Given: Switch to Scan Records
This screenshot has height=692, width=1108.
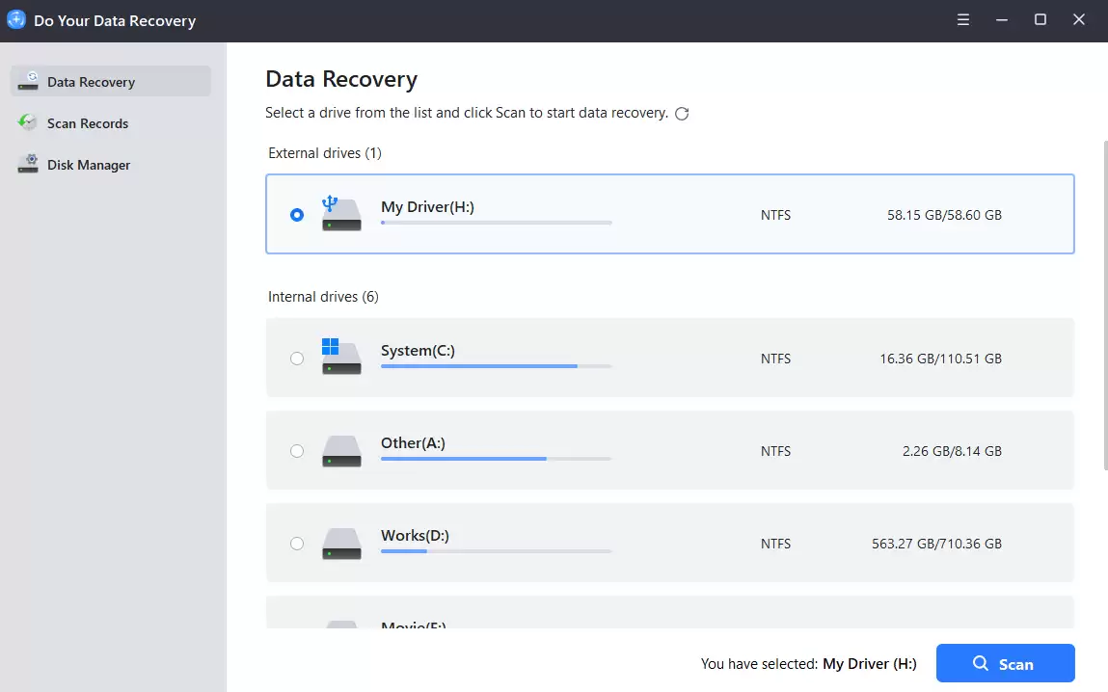Looking at the screenshot, I should pos(87,123).
